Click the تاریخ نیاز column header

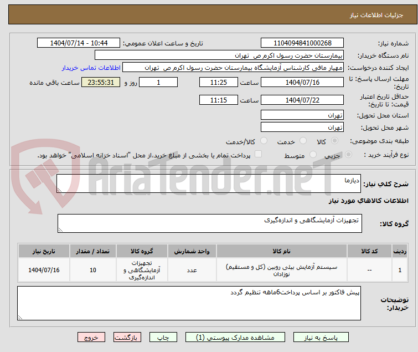pos(44,251)
